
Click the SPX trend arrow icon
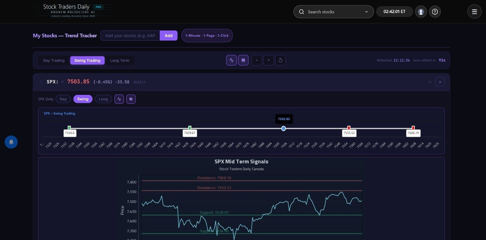pyautogui.click(x=62, y=82)
